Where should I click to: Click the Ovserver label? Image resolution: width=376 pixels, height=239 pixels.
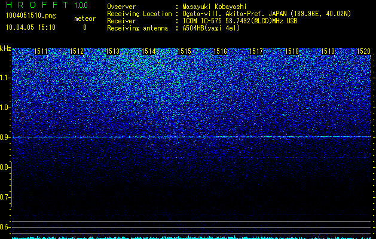click(121, 7)
